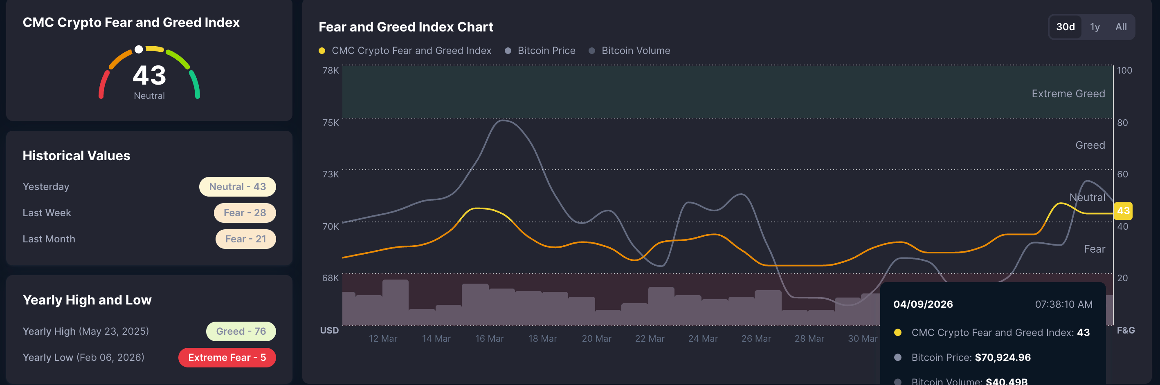Image resolution: width=1160 pixels, height=385 pixels.
Task: Click the Bitcoin Volume legend dot
Action: click(592, 51)
